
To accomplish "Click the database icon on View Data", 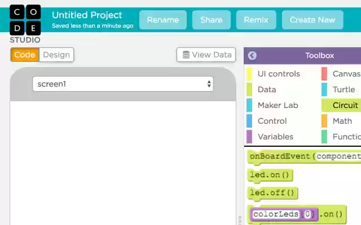I will [186, 55].
